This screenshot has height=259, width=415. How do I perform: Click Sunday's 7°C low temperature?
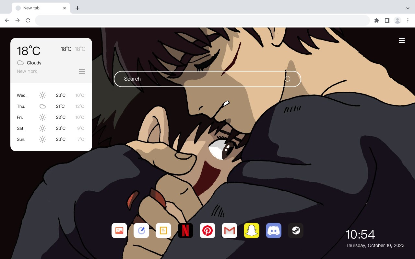pos(81,139)
